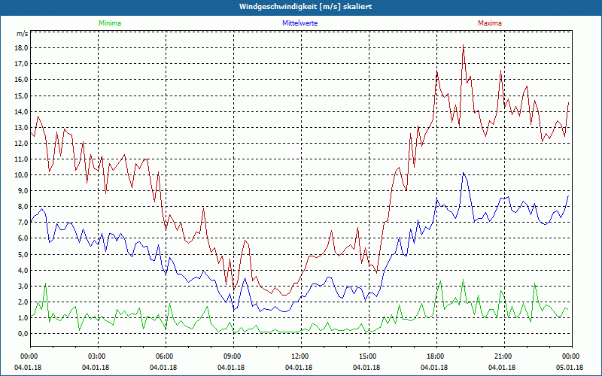602x376 pixels.
Task: Click the Minima legend label
Action: tap(110, 23)
